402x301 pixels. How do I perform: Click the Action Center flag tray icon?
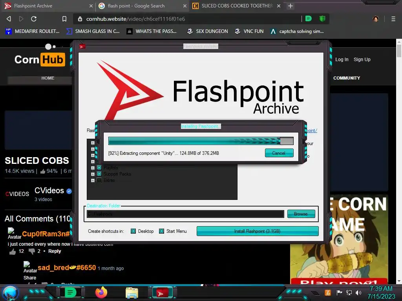tap(339, 292)
